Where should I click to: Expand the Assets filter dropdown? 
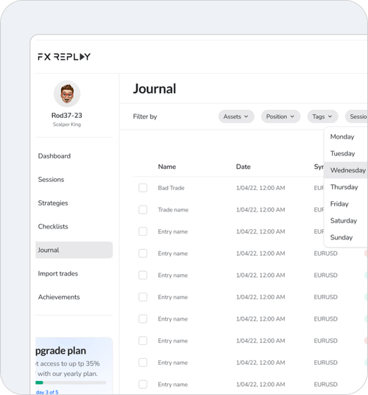236,116
